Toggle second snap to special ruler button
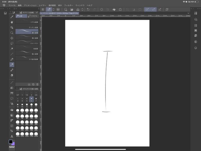 click(x=154, y=9)
